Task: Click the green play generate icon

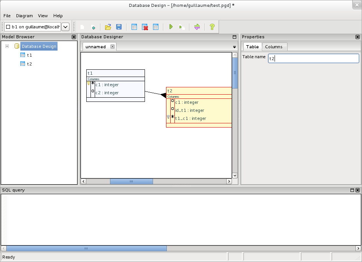Action: click(x=171, y=27)
